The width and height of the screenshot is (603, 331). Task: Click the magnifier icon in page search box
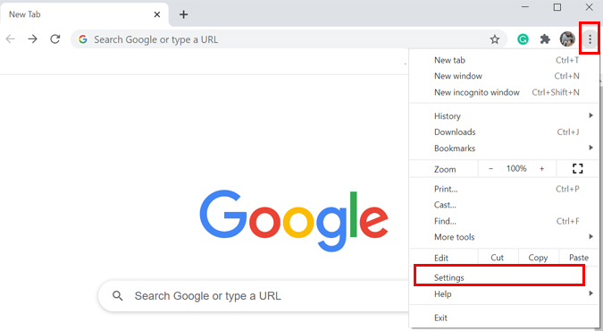[x=118, y=296]
